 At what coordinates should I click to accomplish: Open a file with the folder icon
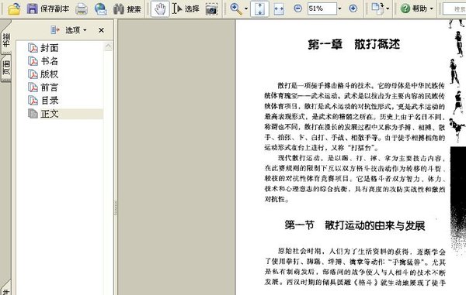[x=14, y=9]
